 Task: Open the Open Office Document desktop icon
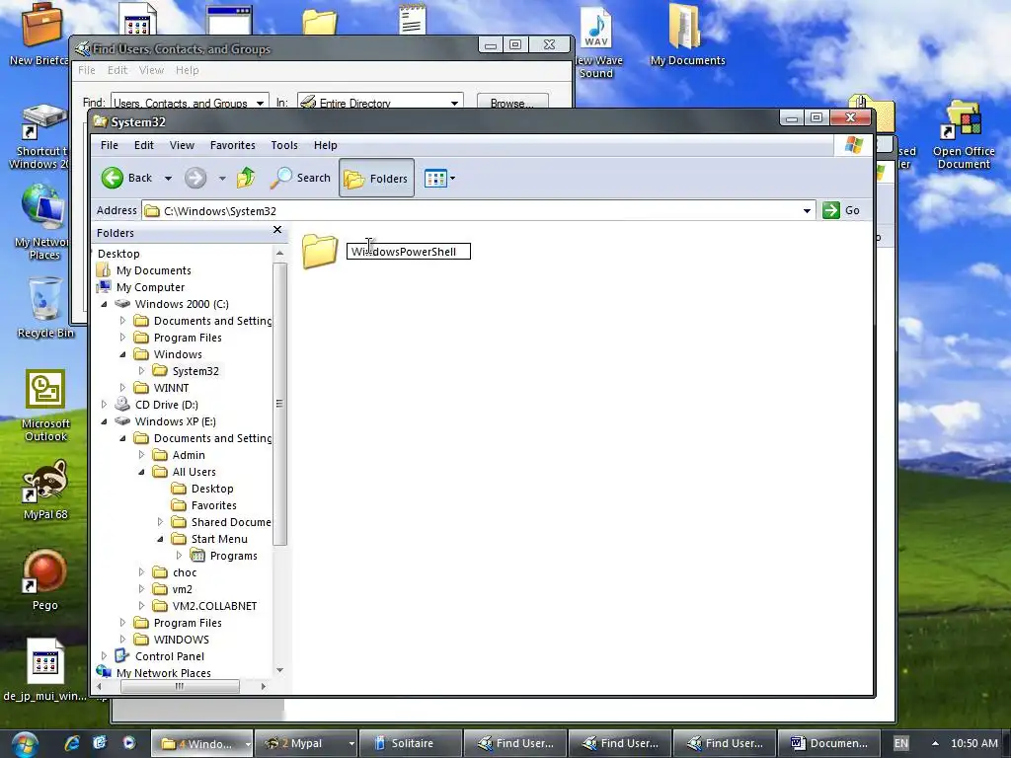tap(964, 134)
